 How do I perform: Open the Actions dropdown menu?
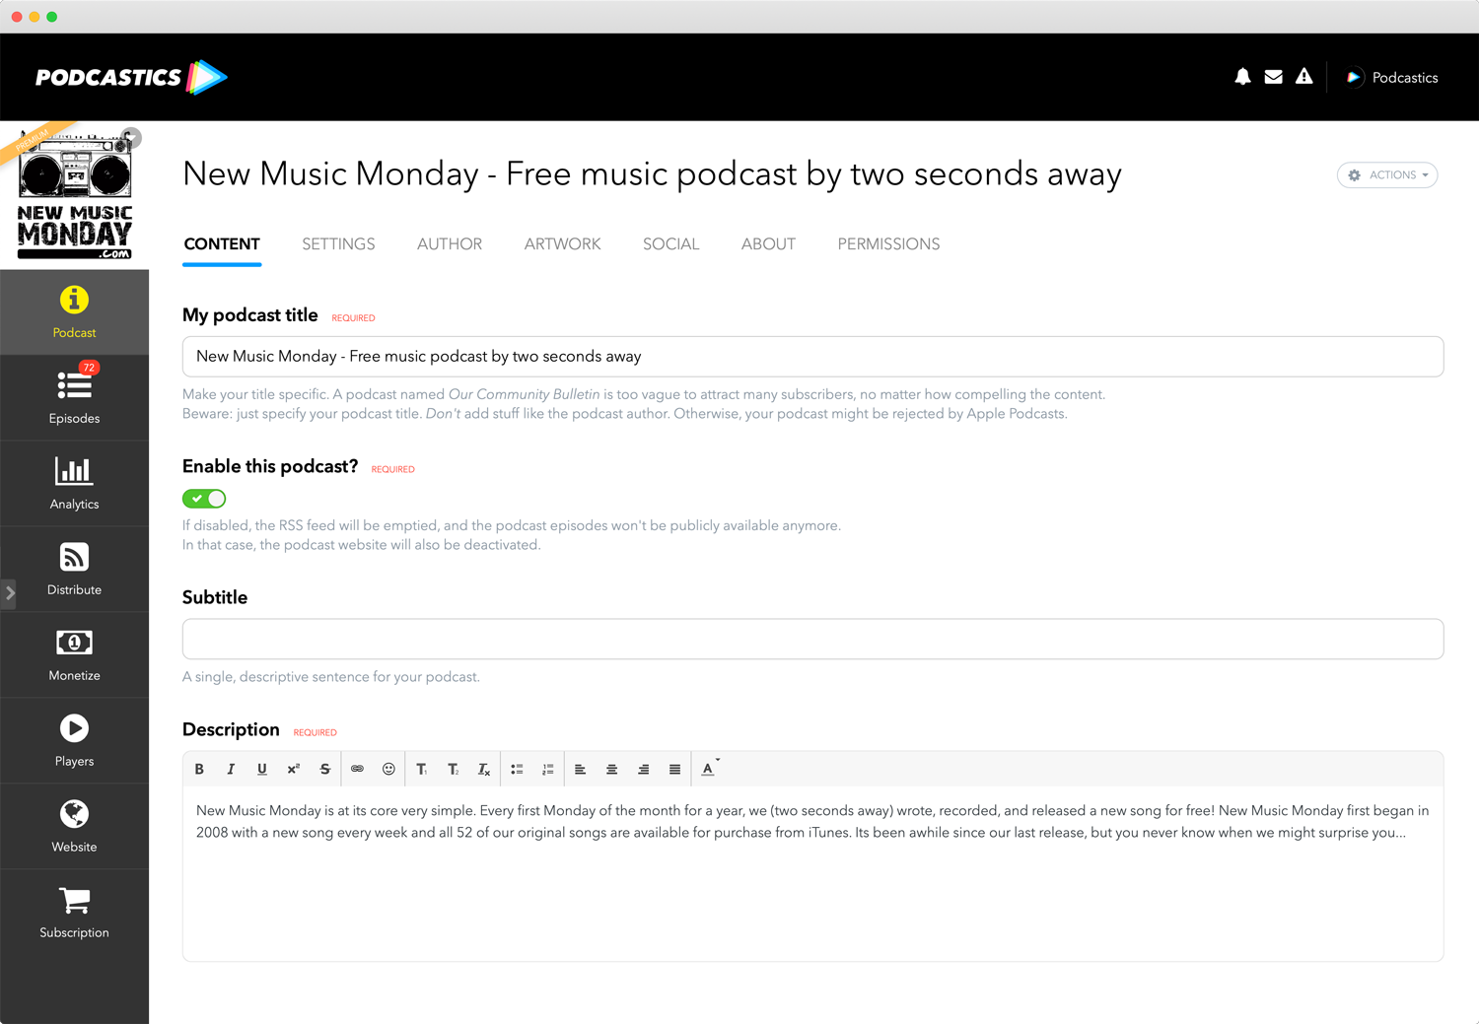[x=1386, y=175]
